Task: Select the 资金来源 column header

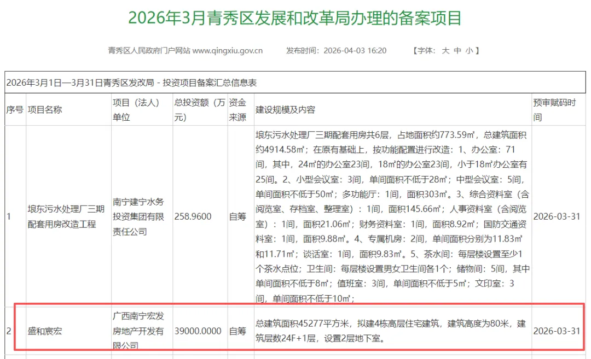Action: 239,109
